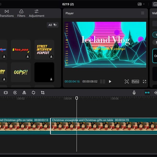157x157 pixels.
Task: Click the project title 0219 (2)
Action: coord(68,4)
